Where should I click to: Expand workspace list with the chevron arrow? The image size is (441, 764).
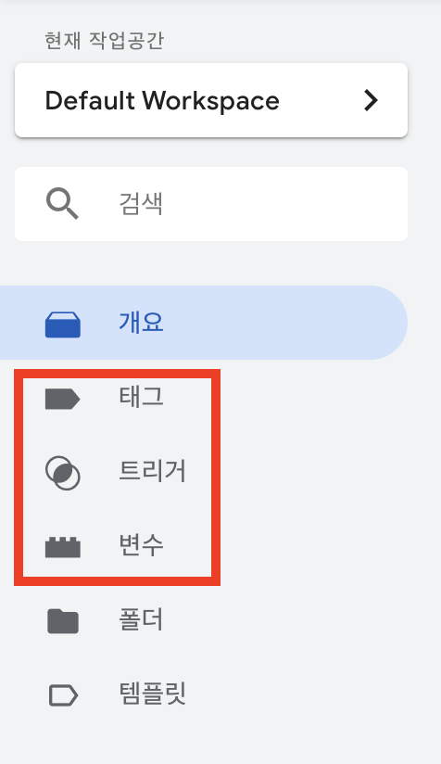click(x=371, y=100)
